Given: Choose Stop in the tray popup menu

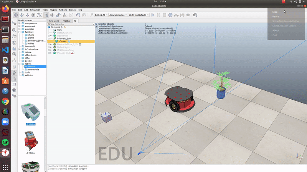Looking at the screenshot, I should [x=275, y=12].
